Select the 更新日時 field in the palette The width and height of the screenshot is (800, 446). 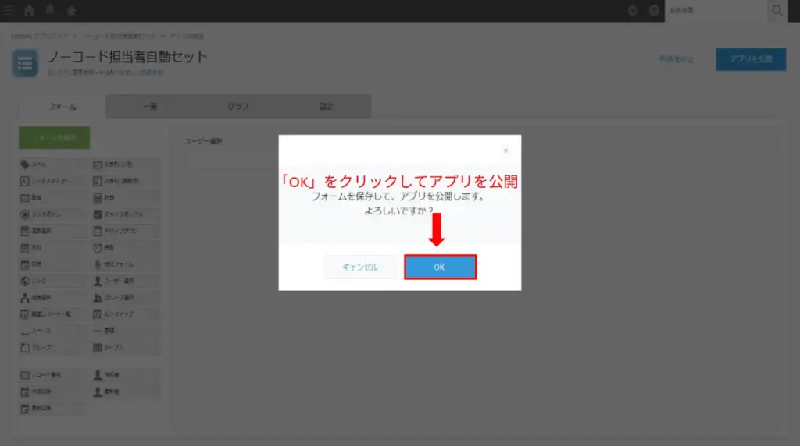[x=53, y=409]
